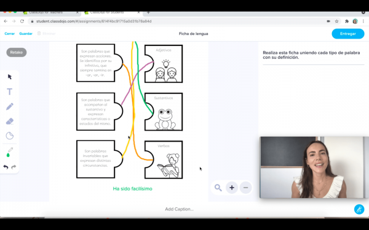Bookmark page with star icon

[x=337, y=21]
